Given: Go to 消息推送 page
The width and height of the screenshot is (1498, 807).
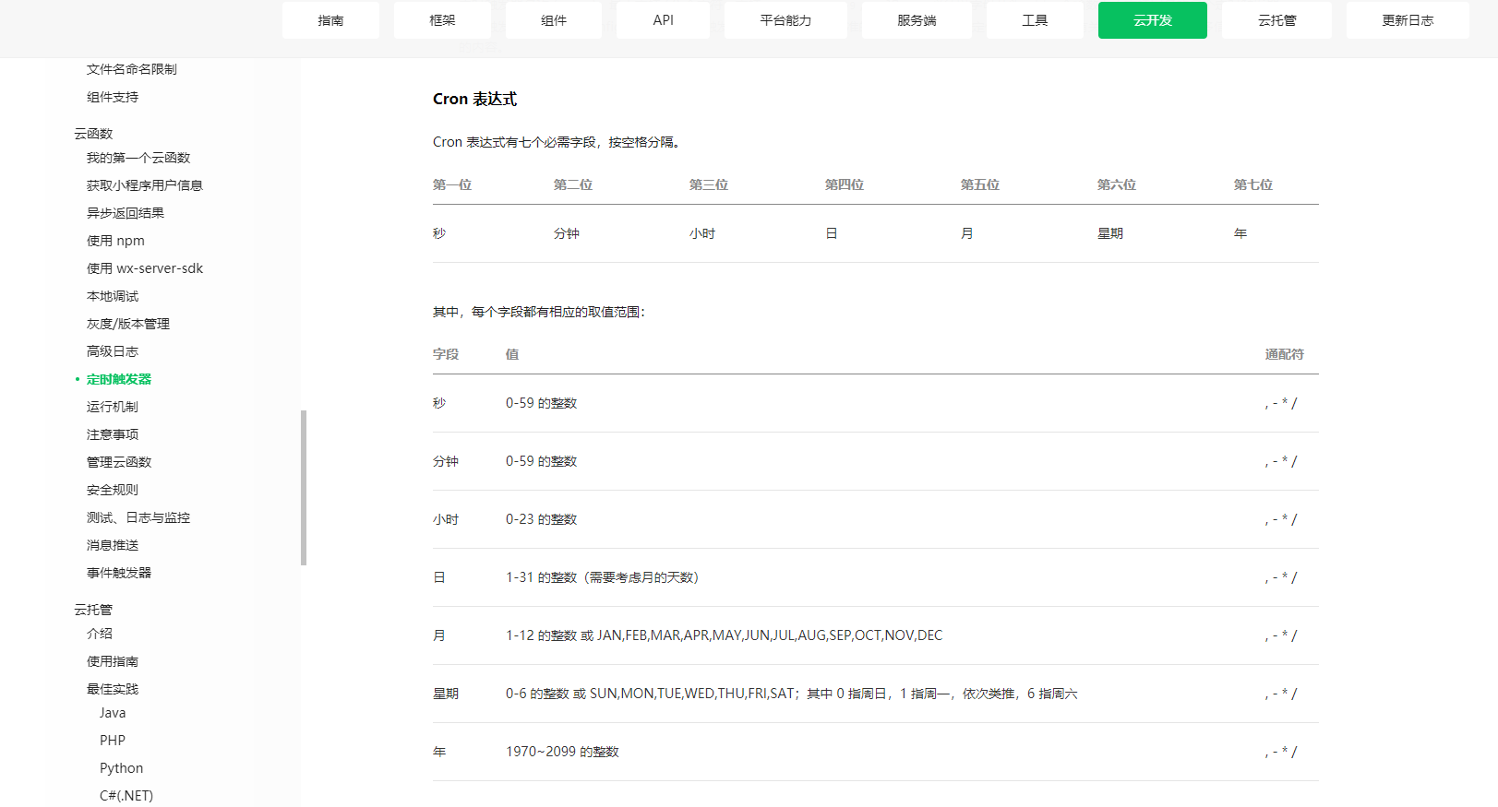Looking at the screenshot, I should pyautogui.click(x=113, y=545).
